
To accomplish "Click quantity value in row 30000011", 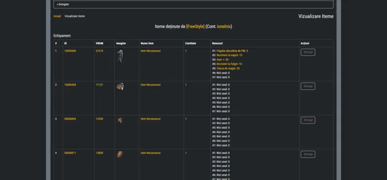I will (186, 153).
